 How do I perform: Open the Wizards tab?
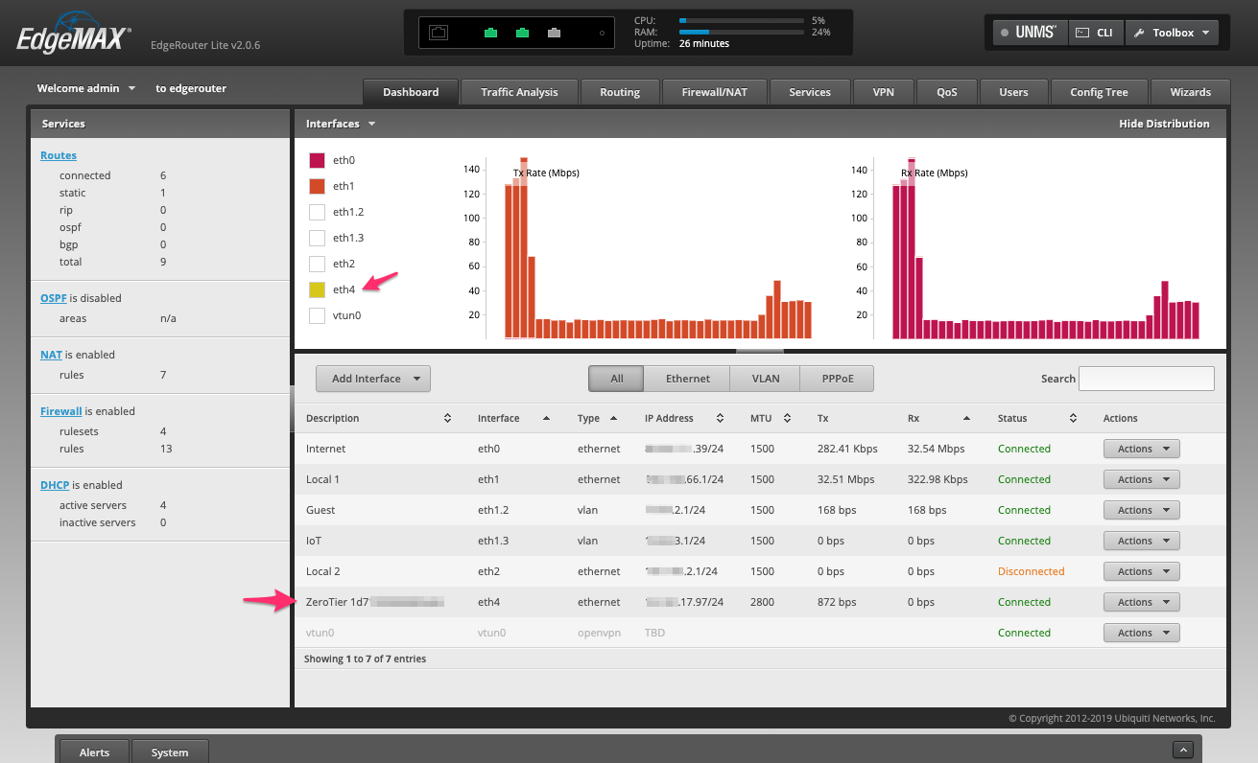1190,92
